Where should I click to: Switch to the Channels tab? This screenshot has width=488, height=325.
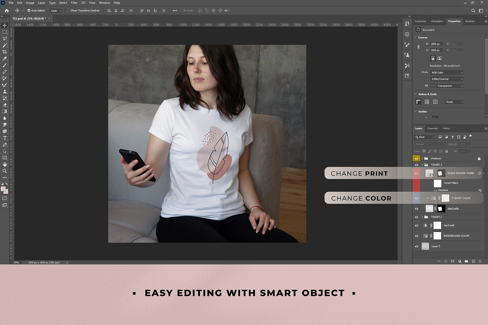pyautogui.click(x=432, y=128)
